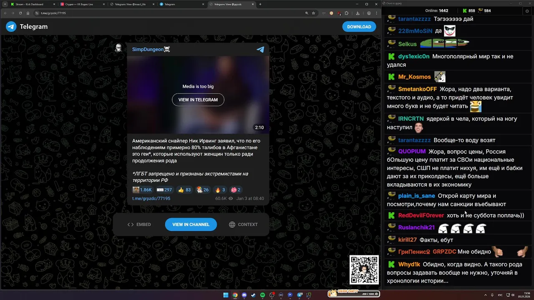534x300 pixels.
Task: Click the browser back arrow
Action: point(6,13)
